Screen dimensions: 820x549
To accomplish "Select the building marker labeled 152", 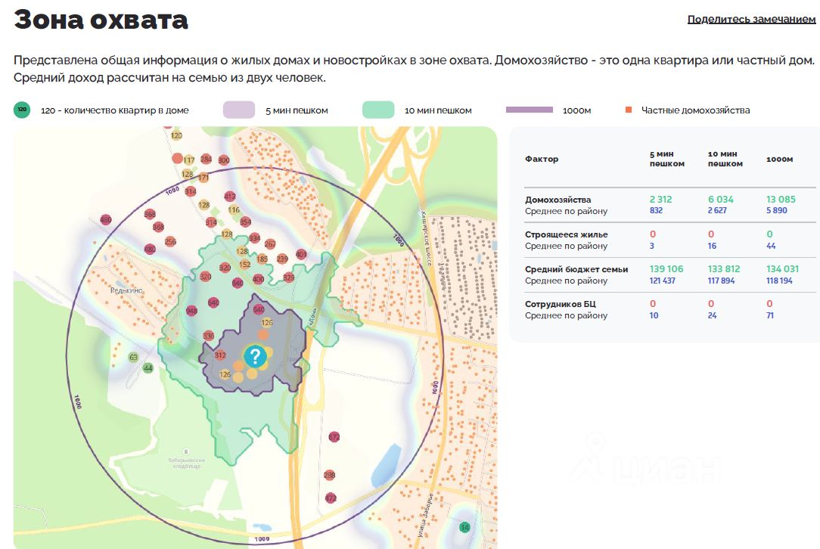I will 245,265.
